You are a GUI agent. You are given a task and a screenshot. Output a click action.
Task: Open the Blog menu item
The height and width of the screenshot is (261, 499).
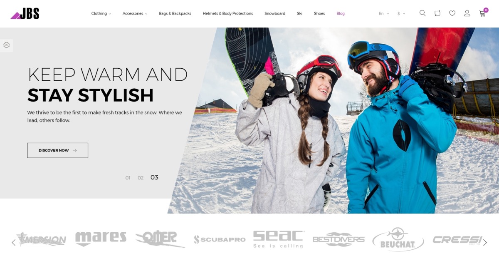[341, 14]
